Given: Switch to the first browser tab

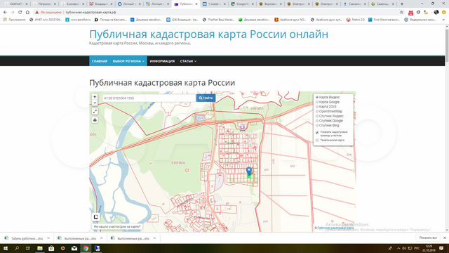Looking at the screenshot, I should pyautogui.click(x=15, y=4).
